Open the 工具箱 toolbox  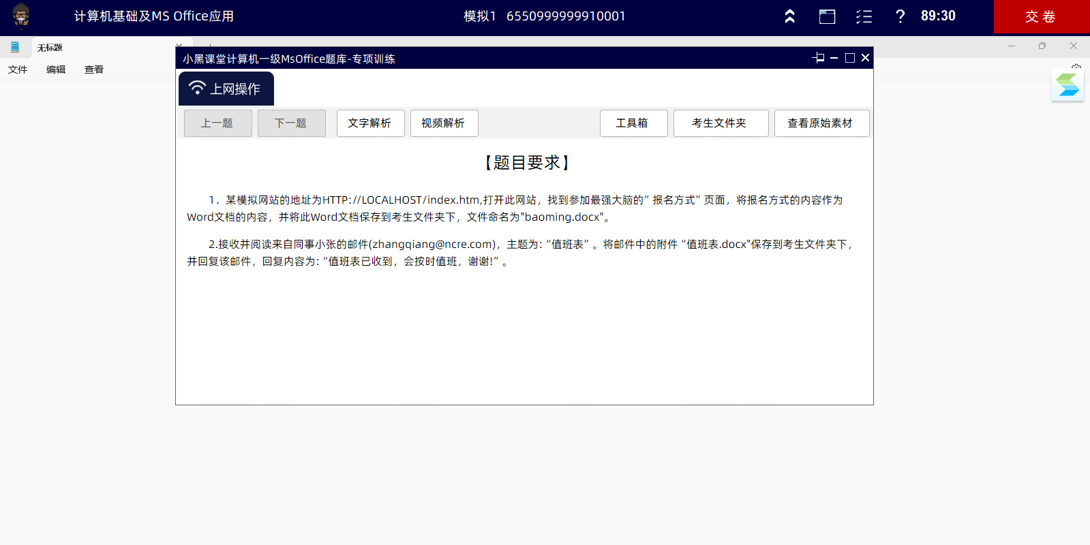point(633,123)
